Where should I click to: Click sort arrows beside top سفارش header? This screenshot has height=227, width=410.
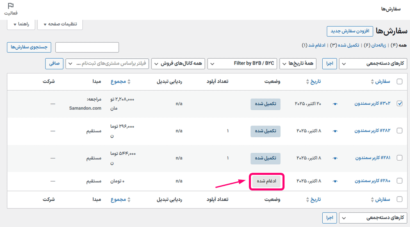pyautogui.click(x=372, y=82)
